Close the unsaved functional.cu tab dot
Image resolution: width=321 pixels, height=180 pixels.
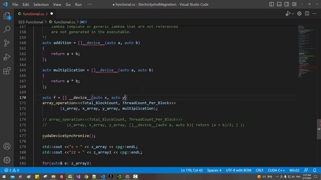tap(52, 13)
